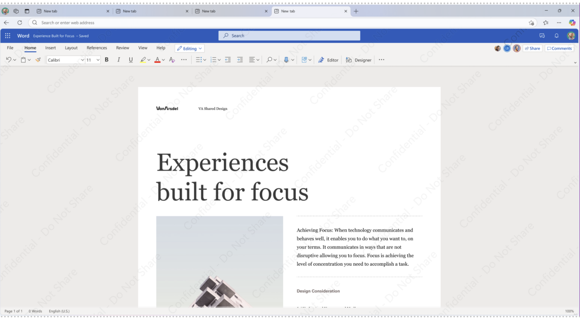This screenshot has height=319, width=580.
Task: Decrease the paragraph indent
Action: (228, 60)
